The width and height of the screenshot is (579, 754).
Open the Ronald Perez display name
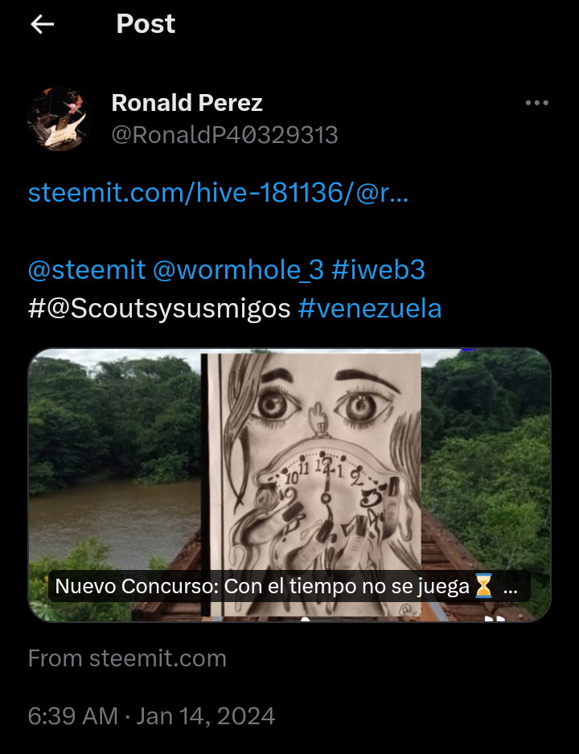click(x=187, y=102)
